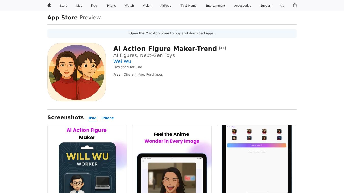The image size is (344, 193).
Task: View the Feel the Anime screenshot
Action: [172, 159]
